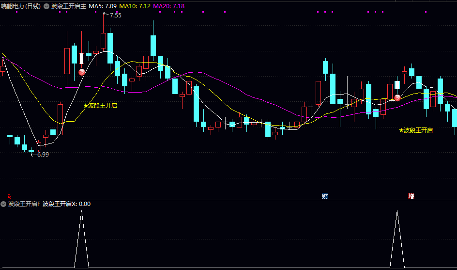Click the red ball marker above the right ★波段王开启 label

click(397, 98)
